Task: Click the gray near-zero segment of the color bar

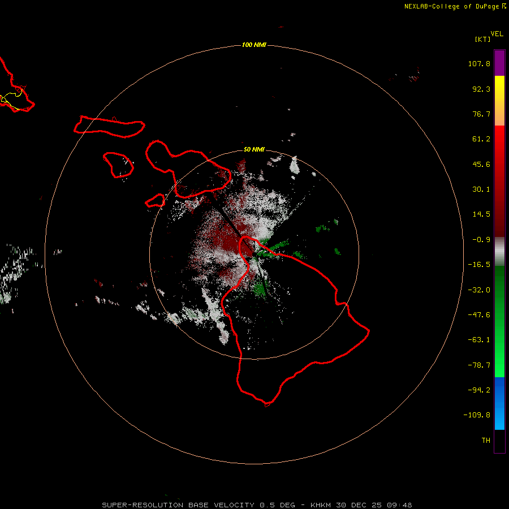Action: [499, 252]
